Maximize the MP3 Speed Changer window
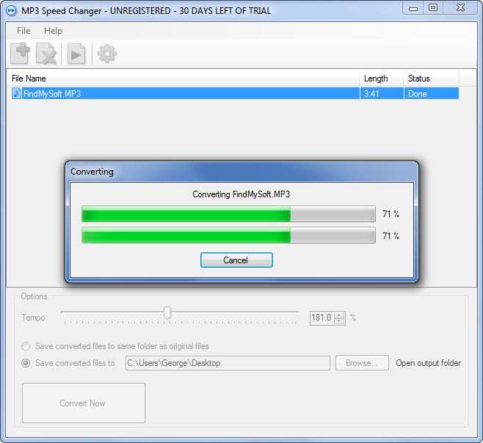 (x=433, y=8)
